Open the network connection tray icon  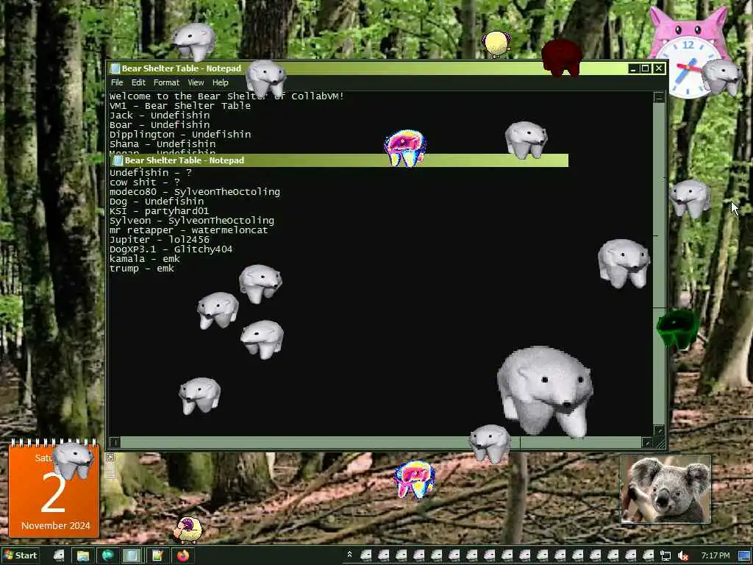665,556
